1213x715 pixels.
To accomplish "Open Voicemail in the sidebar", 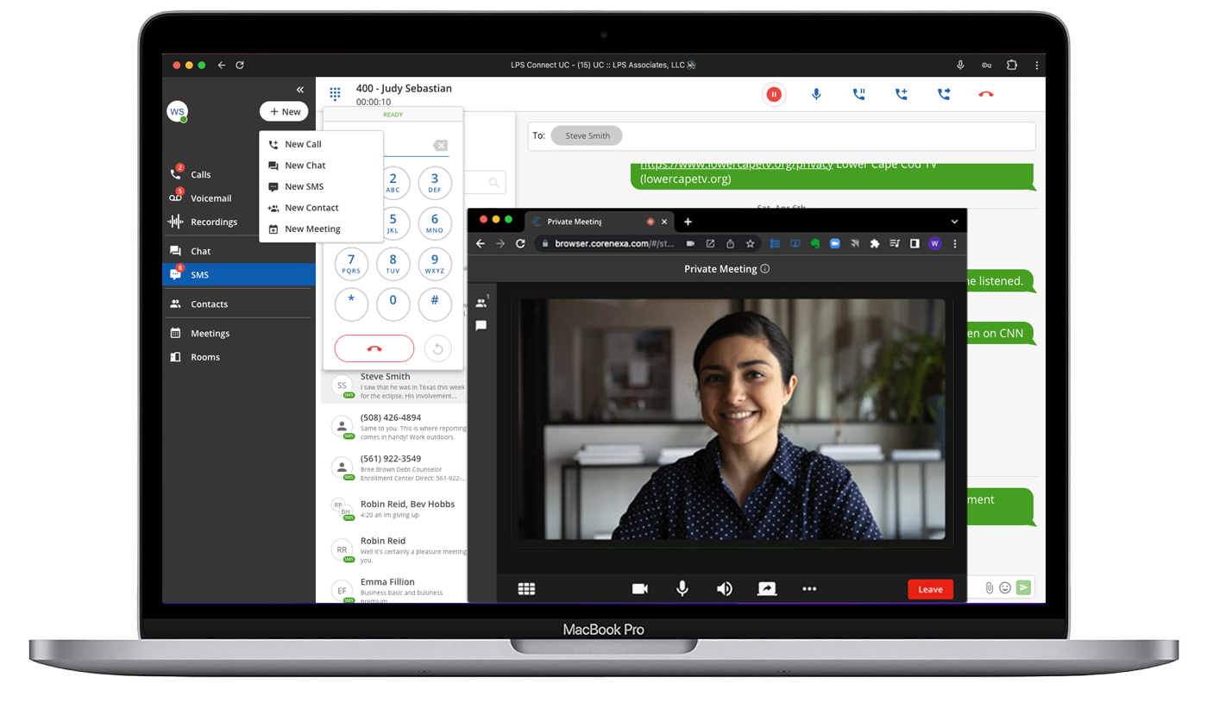I will click(239, 198).
